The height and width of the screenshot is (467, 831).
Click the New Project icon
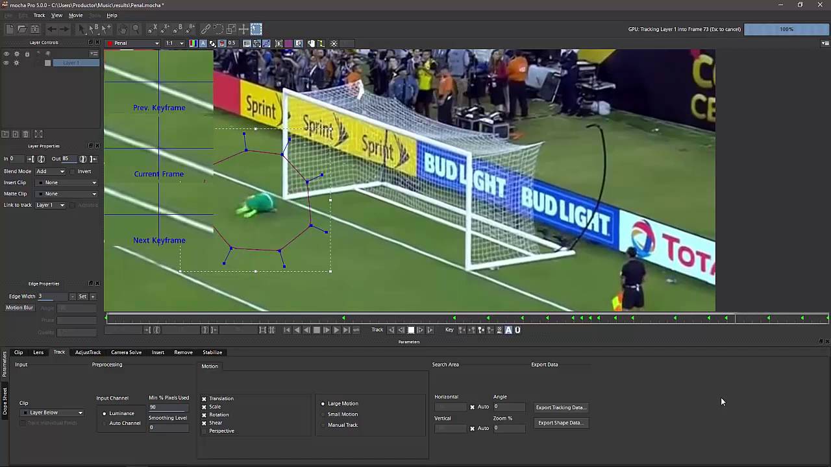click(10, 29)
